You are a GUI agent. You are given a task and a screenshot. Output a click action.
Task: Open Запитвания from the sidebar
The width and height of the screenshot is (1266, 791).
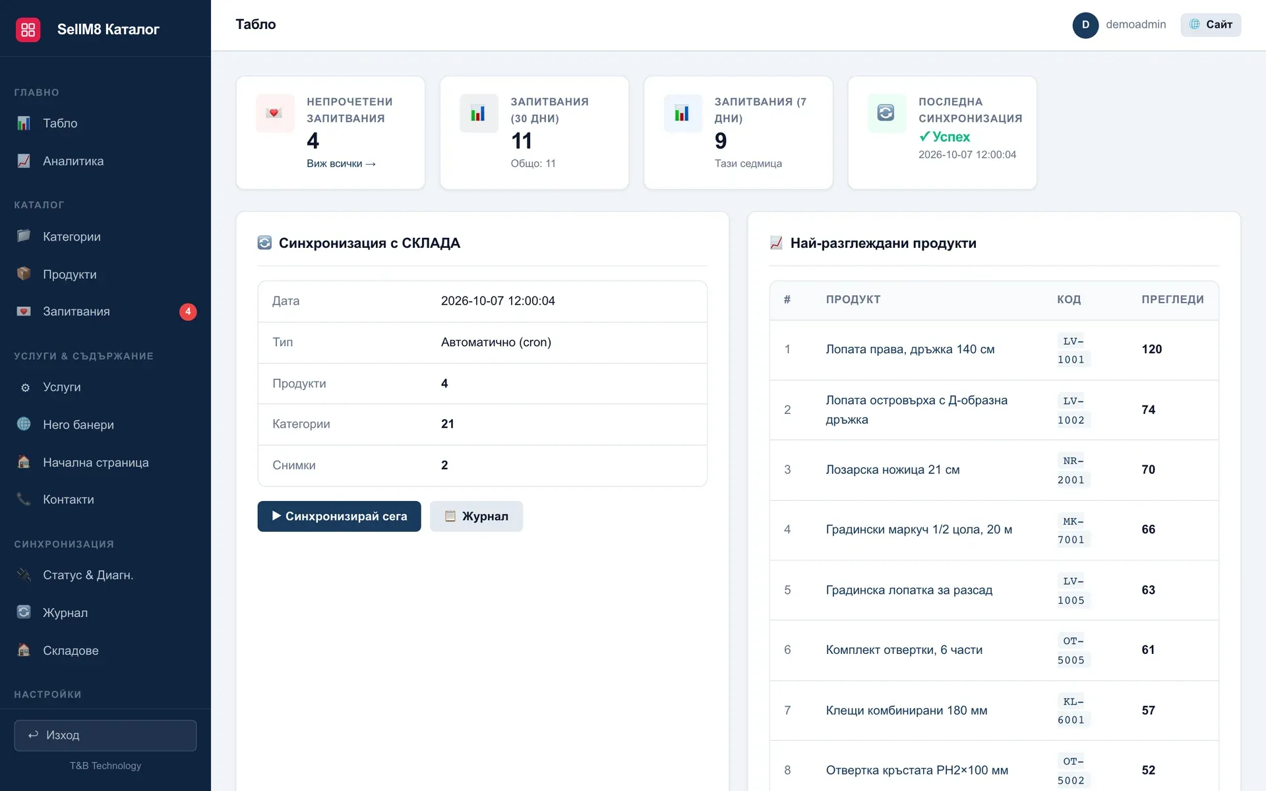pyautogui.click(x=105, y=311)
